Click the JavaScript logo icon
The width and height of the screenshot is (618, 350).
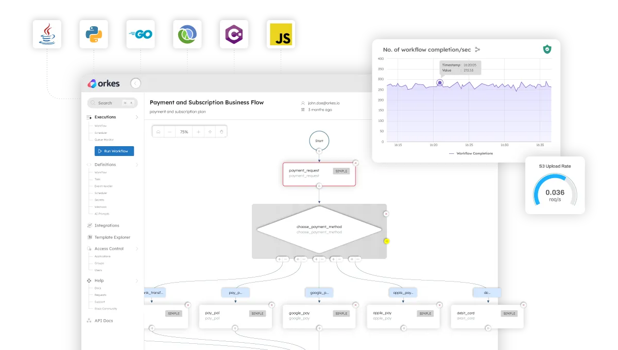pyautogui.click(x=281, y=33)
